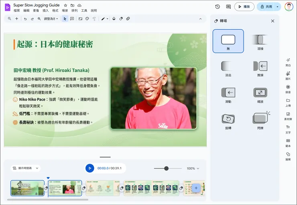Open the 上傳 upload sidebar tool

tap(288, 102)
